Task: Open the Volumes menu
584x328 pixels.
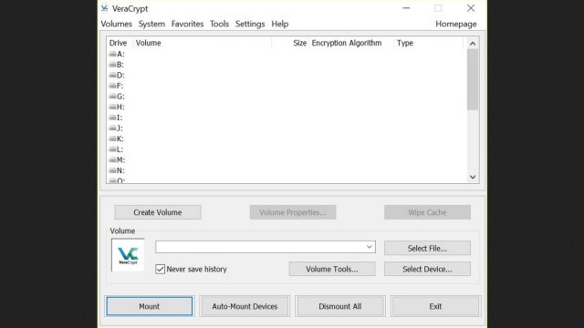Action: (x=116, y=24)
